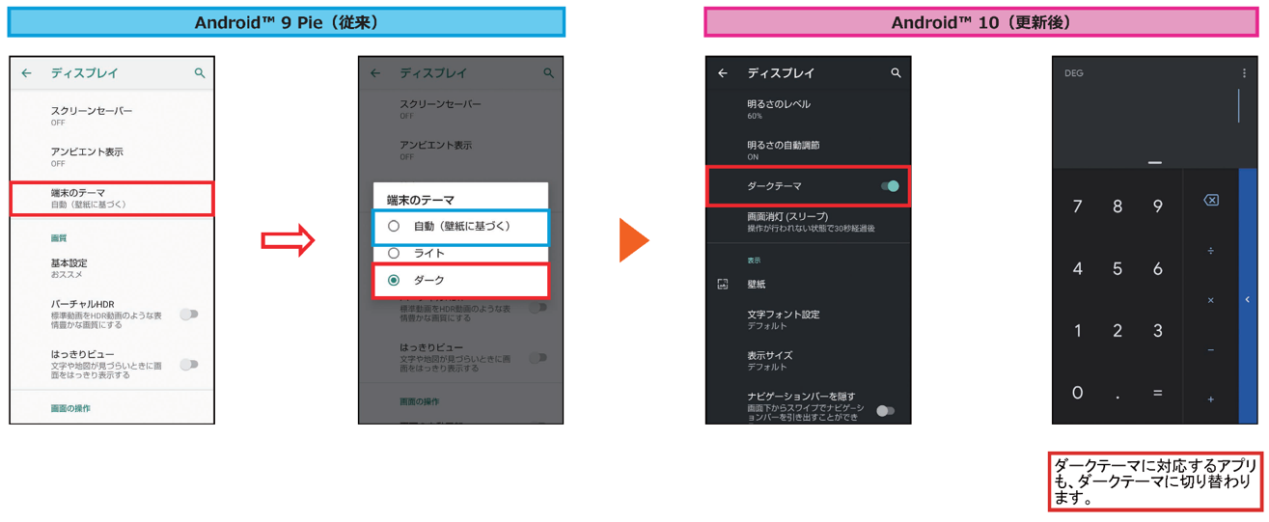Open 基本設定 おすすめ picture quality setting
This screenshot has height=522, width=1269.
(112, 268)
